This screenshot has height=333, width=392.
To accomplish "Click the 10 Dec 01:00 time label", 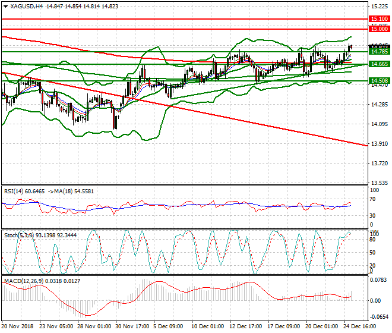I will [208, 326].
